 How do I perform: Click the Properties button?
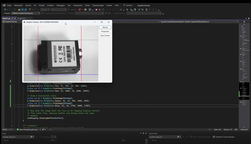105,31
